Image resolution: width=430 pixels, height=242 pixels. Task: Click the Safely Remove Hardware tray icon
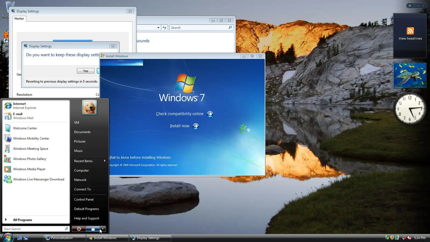pos(387,238)
